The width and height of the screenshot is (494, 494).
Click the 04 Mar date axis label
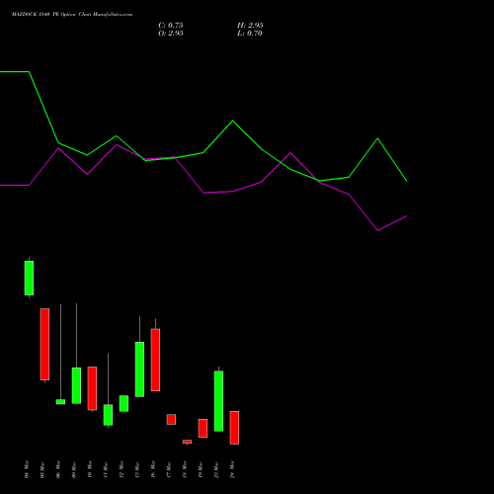(x=27, y=469)
